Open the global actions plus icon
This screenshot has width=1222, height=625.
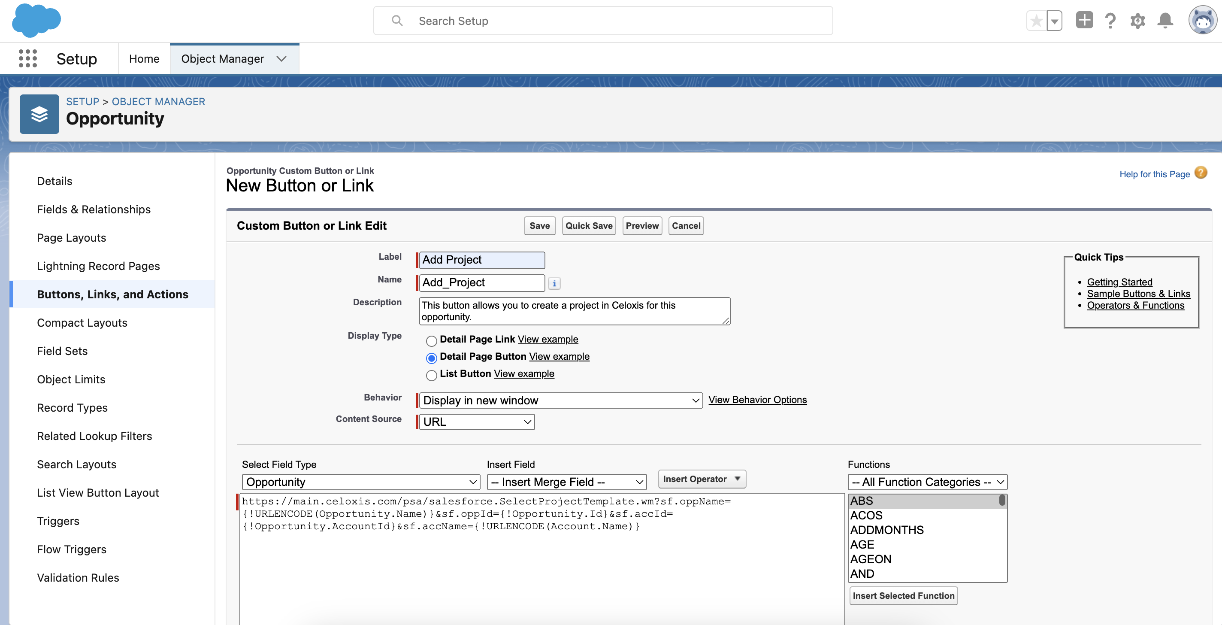[1084, 21]
